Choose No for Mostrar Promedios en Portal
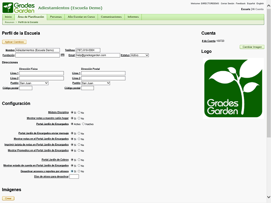The width and height of the screenshot is (271, 203). coord(79,151)
